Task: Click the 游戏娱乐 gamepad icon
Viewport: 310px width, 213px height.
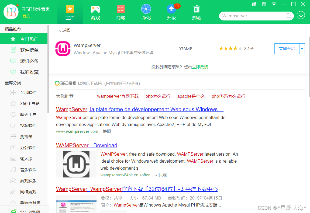Action: (x=13, y=181)
